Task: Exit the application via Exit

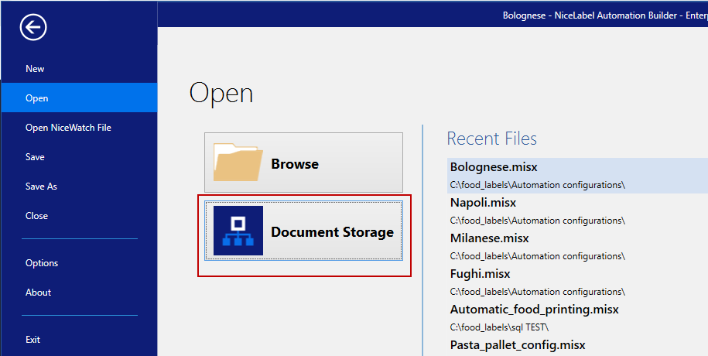Action: click(x=32, y=340)
